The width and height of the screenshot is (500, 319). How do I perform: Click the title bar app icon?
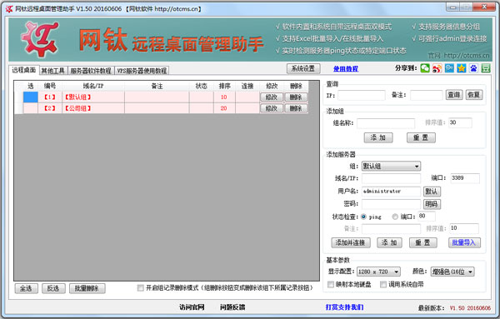[x=9, y=9]
